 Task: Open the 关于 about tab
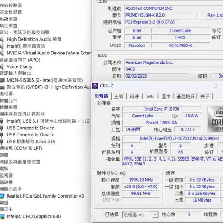[205, 96]
